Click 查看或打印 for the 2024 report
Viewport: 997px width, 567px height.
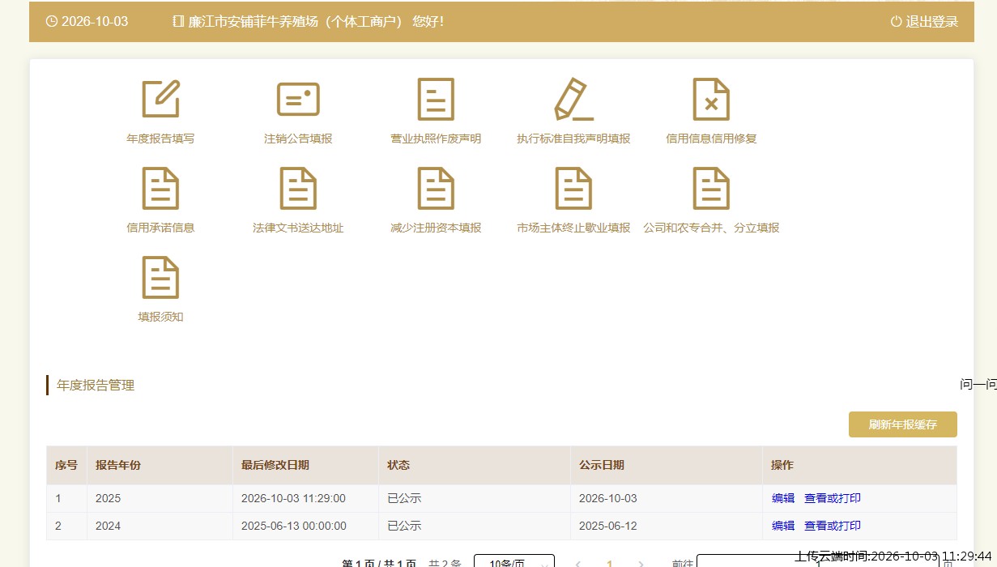pos(833,526)
